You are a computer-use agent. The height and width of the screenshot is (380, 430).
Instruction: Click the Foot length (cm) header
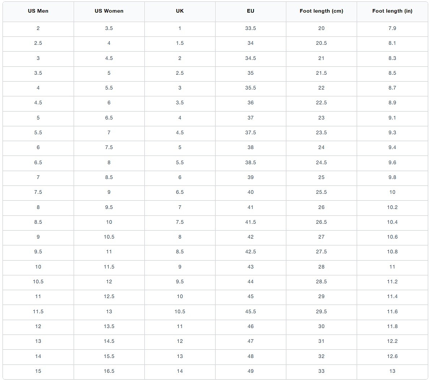321,11
